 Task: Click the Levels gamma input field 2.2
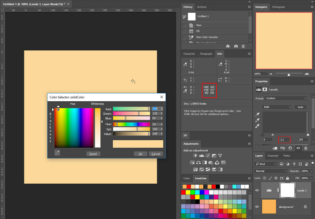pos(284,140)
